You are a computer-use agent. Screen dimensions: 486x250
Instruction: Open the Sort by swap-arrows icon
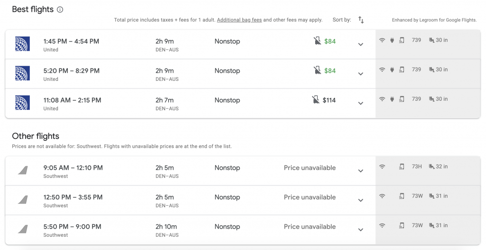point(361,20)
